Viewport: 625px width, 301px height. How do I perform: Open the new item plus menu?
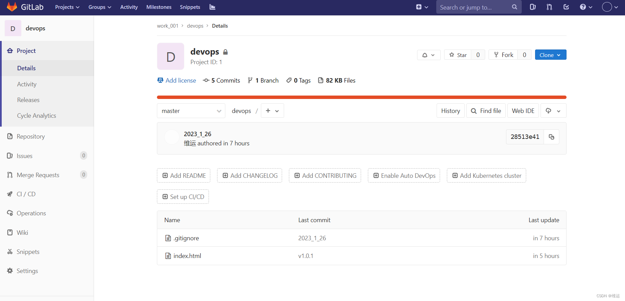[422, 7]
